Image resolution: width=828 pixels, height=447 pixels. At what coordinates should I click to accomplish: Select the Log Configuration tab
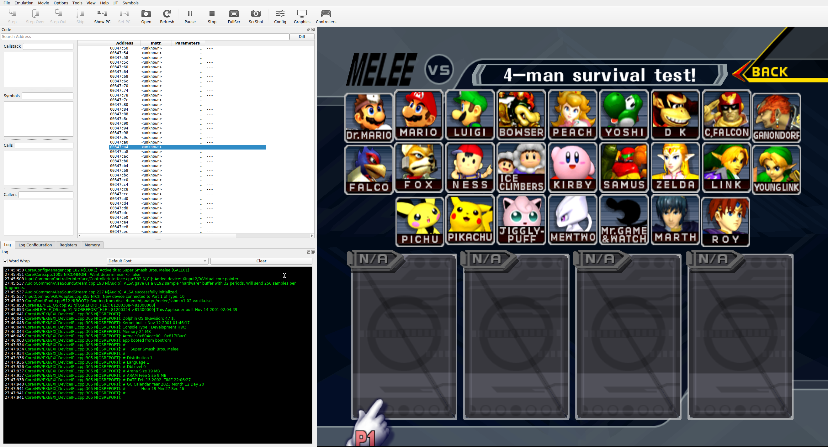pos(34,245)
